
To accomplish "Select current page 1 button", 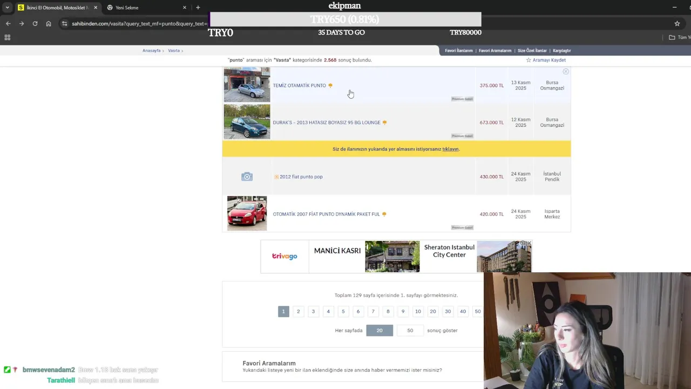I will tap(283, 312).
